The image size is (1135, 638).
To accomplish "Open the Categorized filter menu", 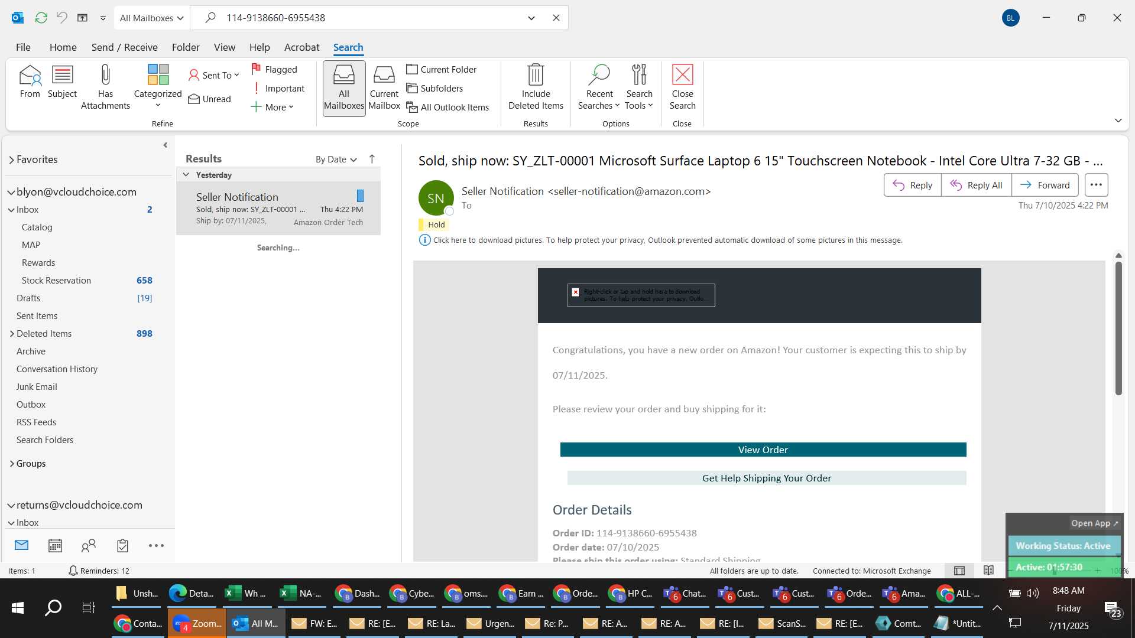I will pos(158,87).
